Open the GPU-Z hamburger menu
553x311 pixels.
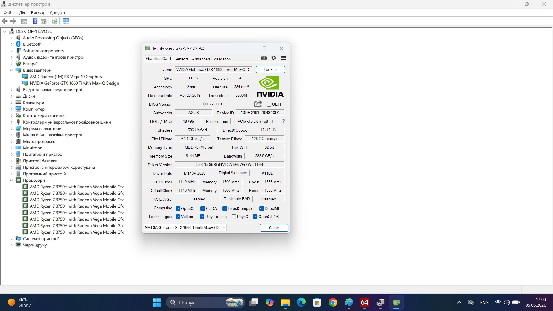(x=283, y=58)
